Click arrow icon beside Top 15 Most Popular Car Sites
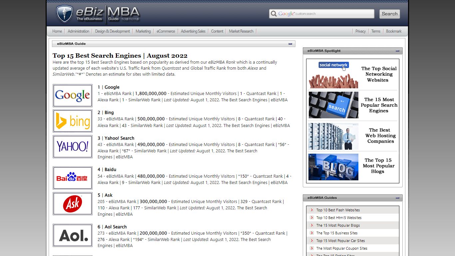The width and height of the screenshot is (455, 256). pos(312,241)
